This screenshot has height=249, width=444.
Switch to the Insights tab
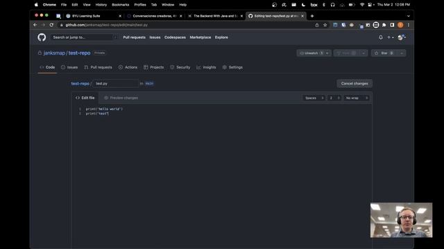207,67
